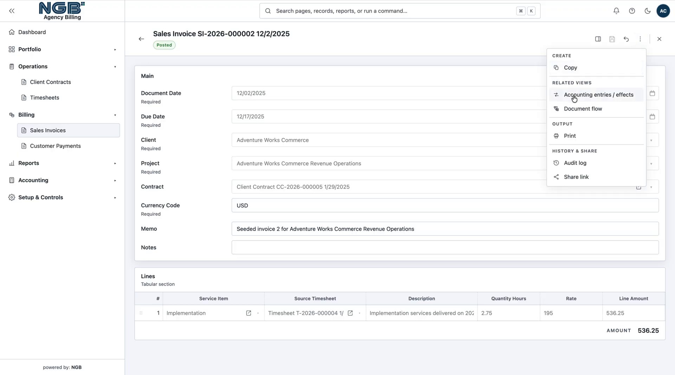
Task: Open Document flow view
Action: pyautogui.click(x=596, y=109)
